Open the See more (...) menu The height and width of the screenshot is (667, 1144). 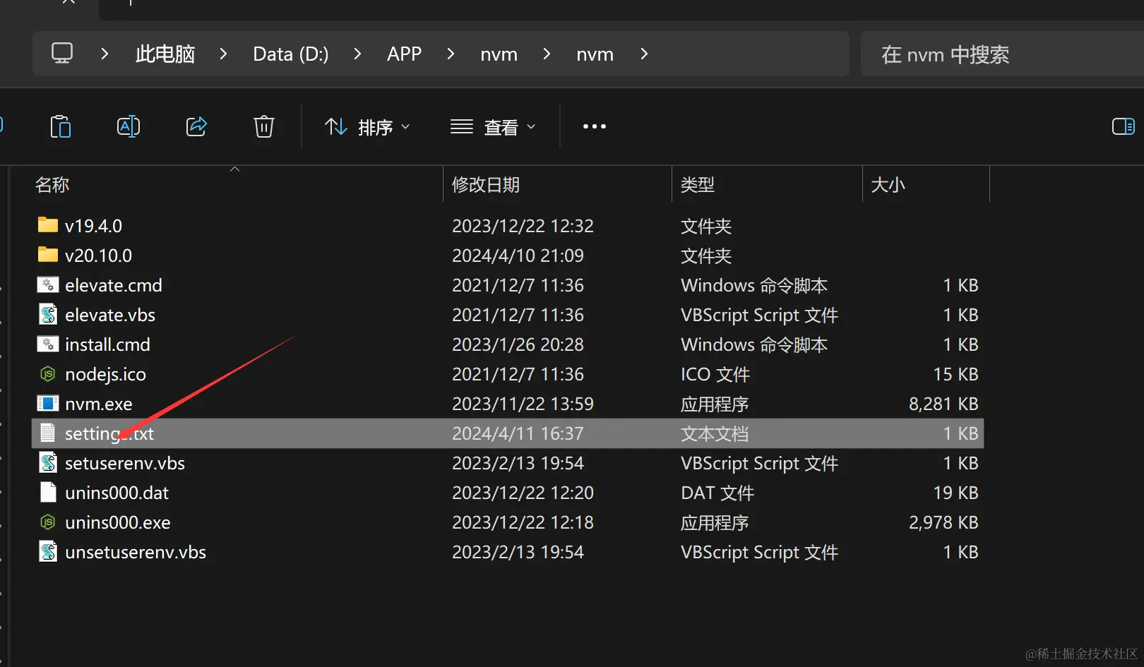[x=594, y=126]
